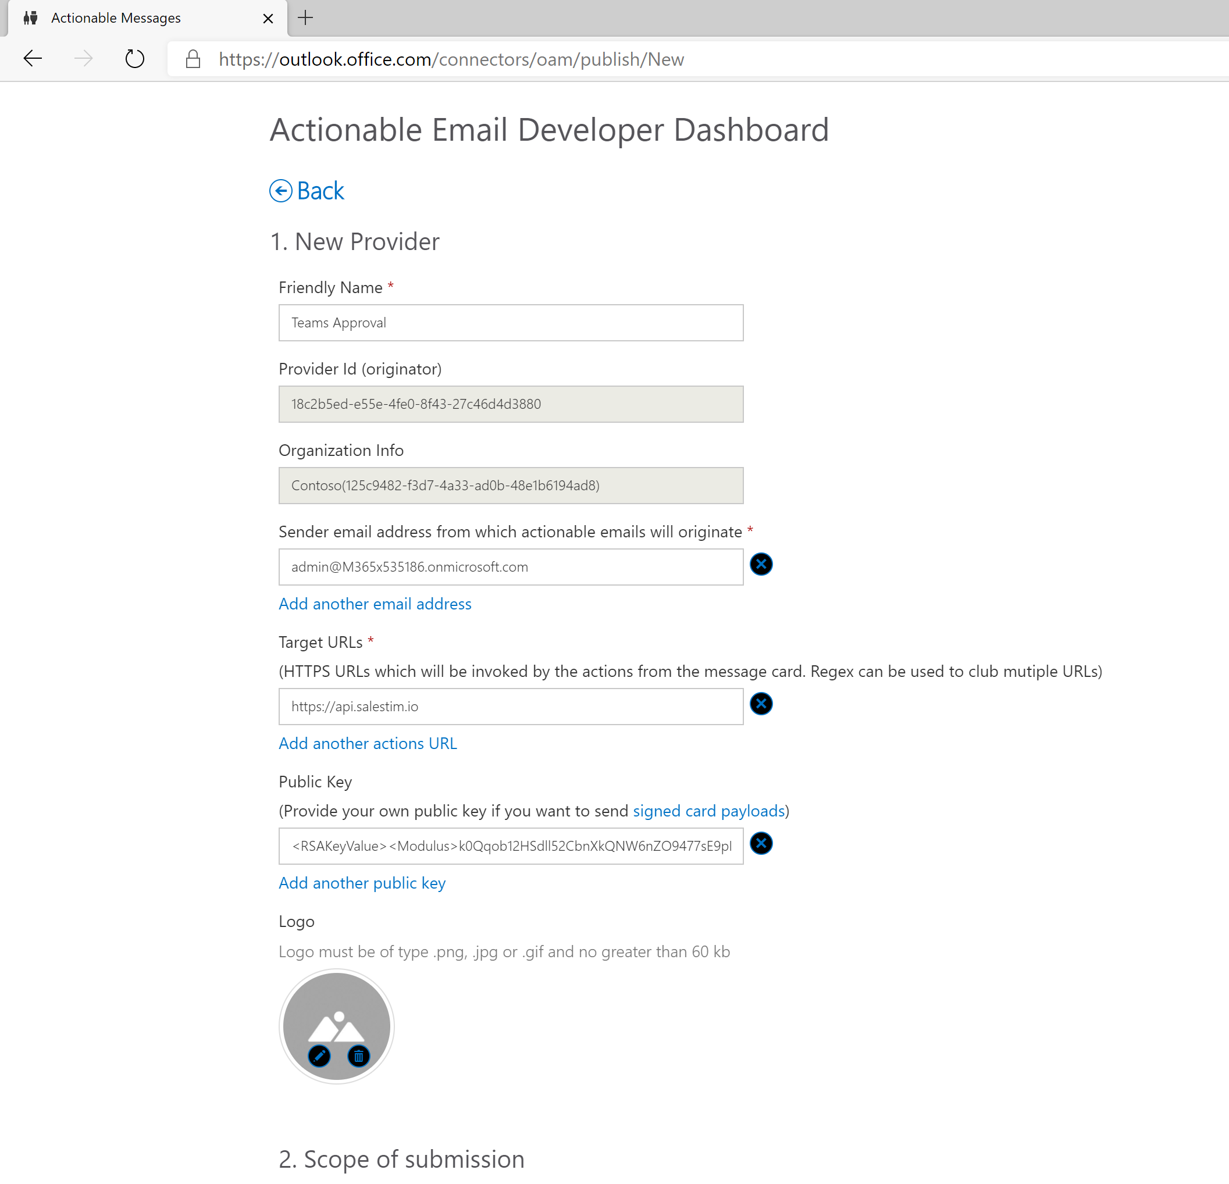The width and height of the screenshot is (1229, 1184).
Task: Close the Actionable Messages tab
Action: (x=268, y=18)
